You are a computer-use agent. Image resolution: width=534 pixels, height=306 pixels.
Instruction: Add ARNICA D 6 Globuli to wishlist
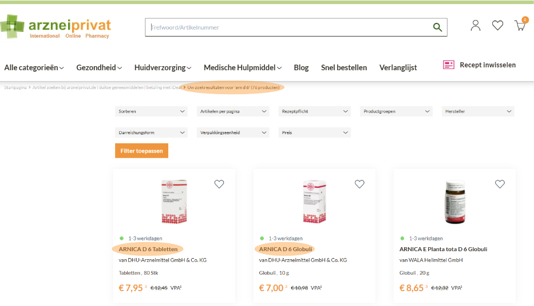359,184
